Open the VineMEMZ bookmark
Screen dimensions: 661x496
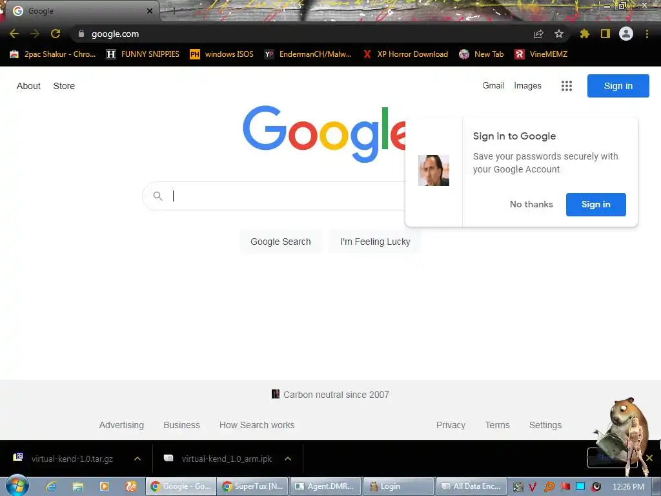542,54
